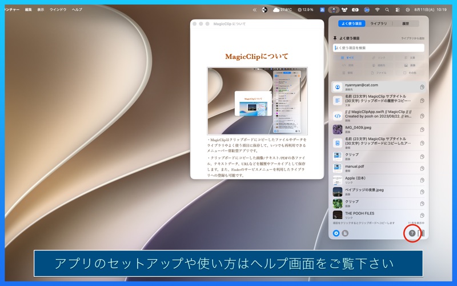Filter items by リンク category
457x286 pixels.
pos(379,58)
